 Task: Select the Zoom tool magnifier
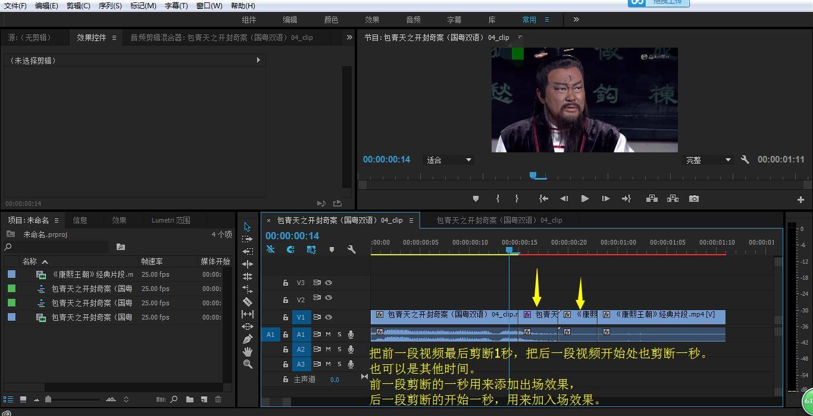tap(248, 364)
